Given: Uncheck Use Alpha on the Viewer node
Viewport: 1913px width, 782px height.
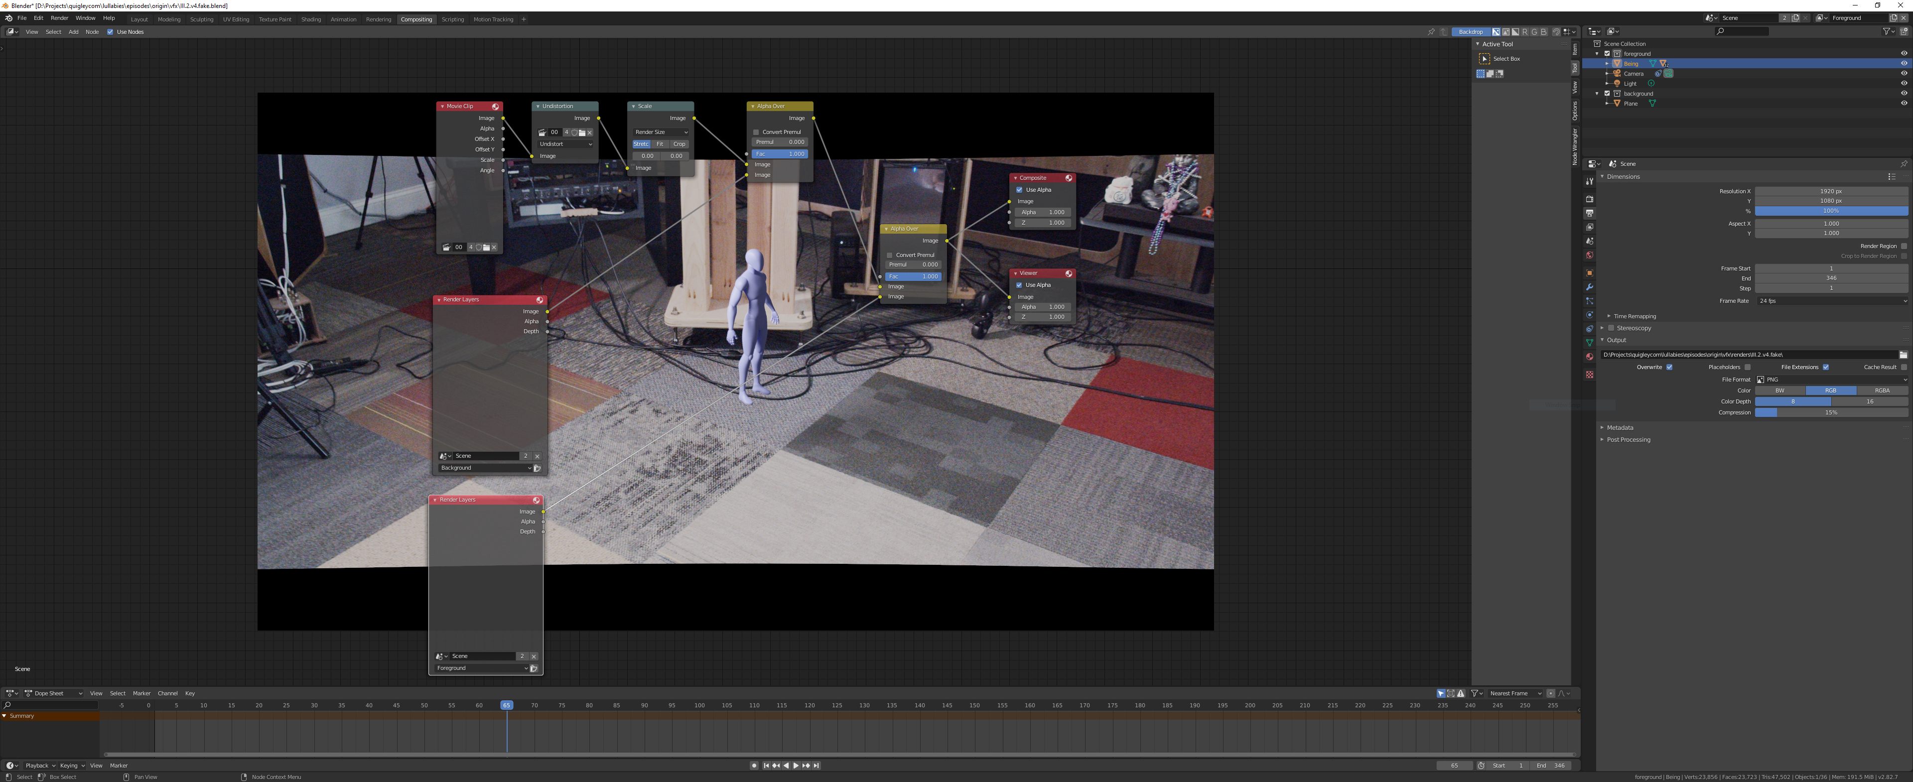Looking at the screenshot, I should (1019, 284).
